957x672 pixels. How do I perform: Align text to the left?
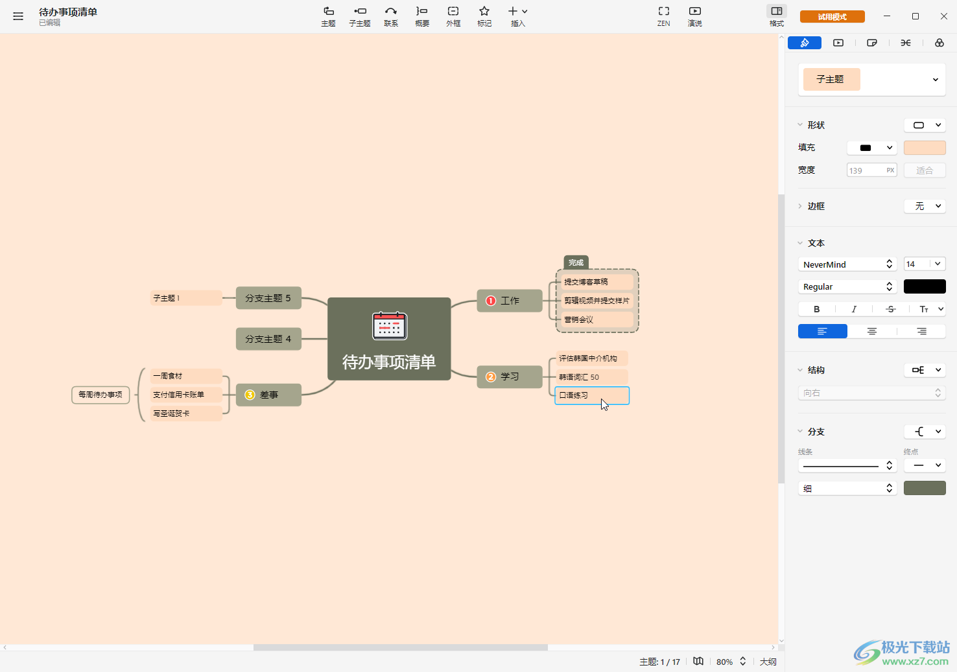pos(823,331)
